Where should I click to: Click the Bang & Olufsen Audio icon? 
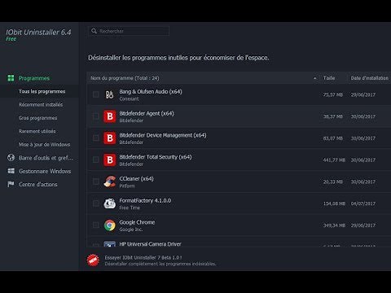coord(109,94)
